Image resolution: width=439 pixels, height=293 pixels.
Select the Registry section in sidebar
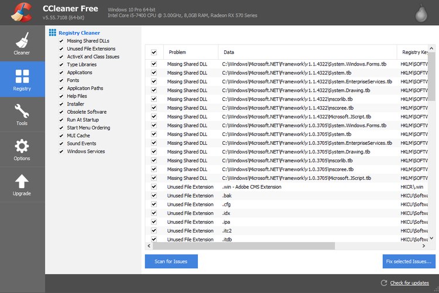22,79
